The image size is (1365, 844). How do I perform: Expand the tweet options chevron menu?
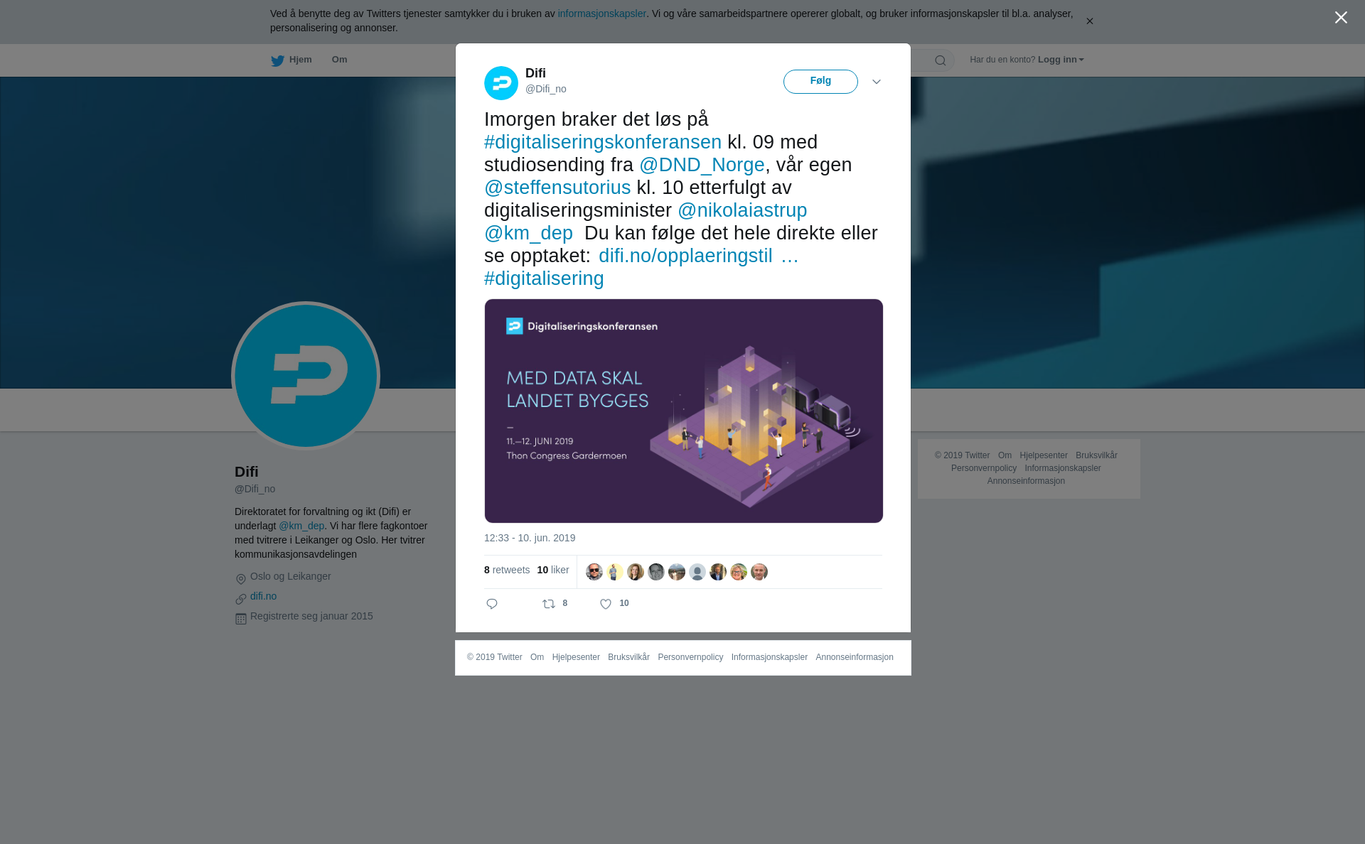point(877,82)
